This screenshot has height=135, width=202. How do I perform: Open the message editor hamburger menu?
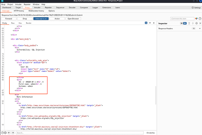154,23
